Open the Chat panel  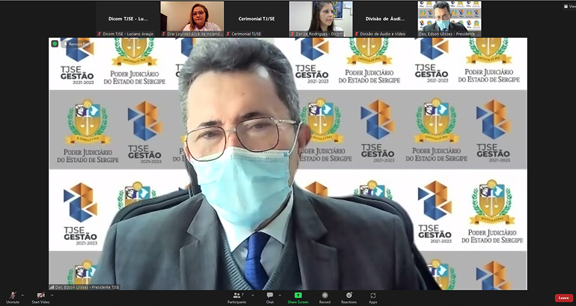click(x=270, y=297)
